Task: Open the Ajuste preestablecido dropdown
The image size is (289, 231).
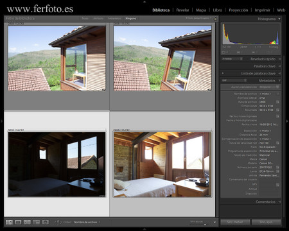Action: coord(269,87)
